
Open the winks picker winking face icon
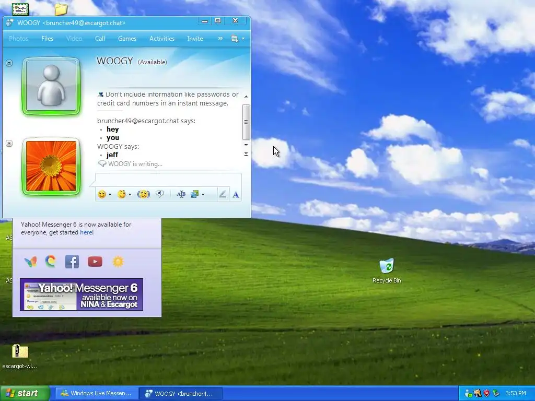tap(121, 194)
